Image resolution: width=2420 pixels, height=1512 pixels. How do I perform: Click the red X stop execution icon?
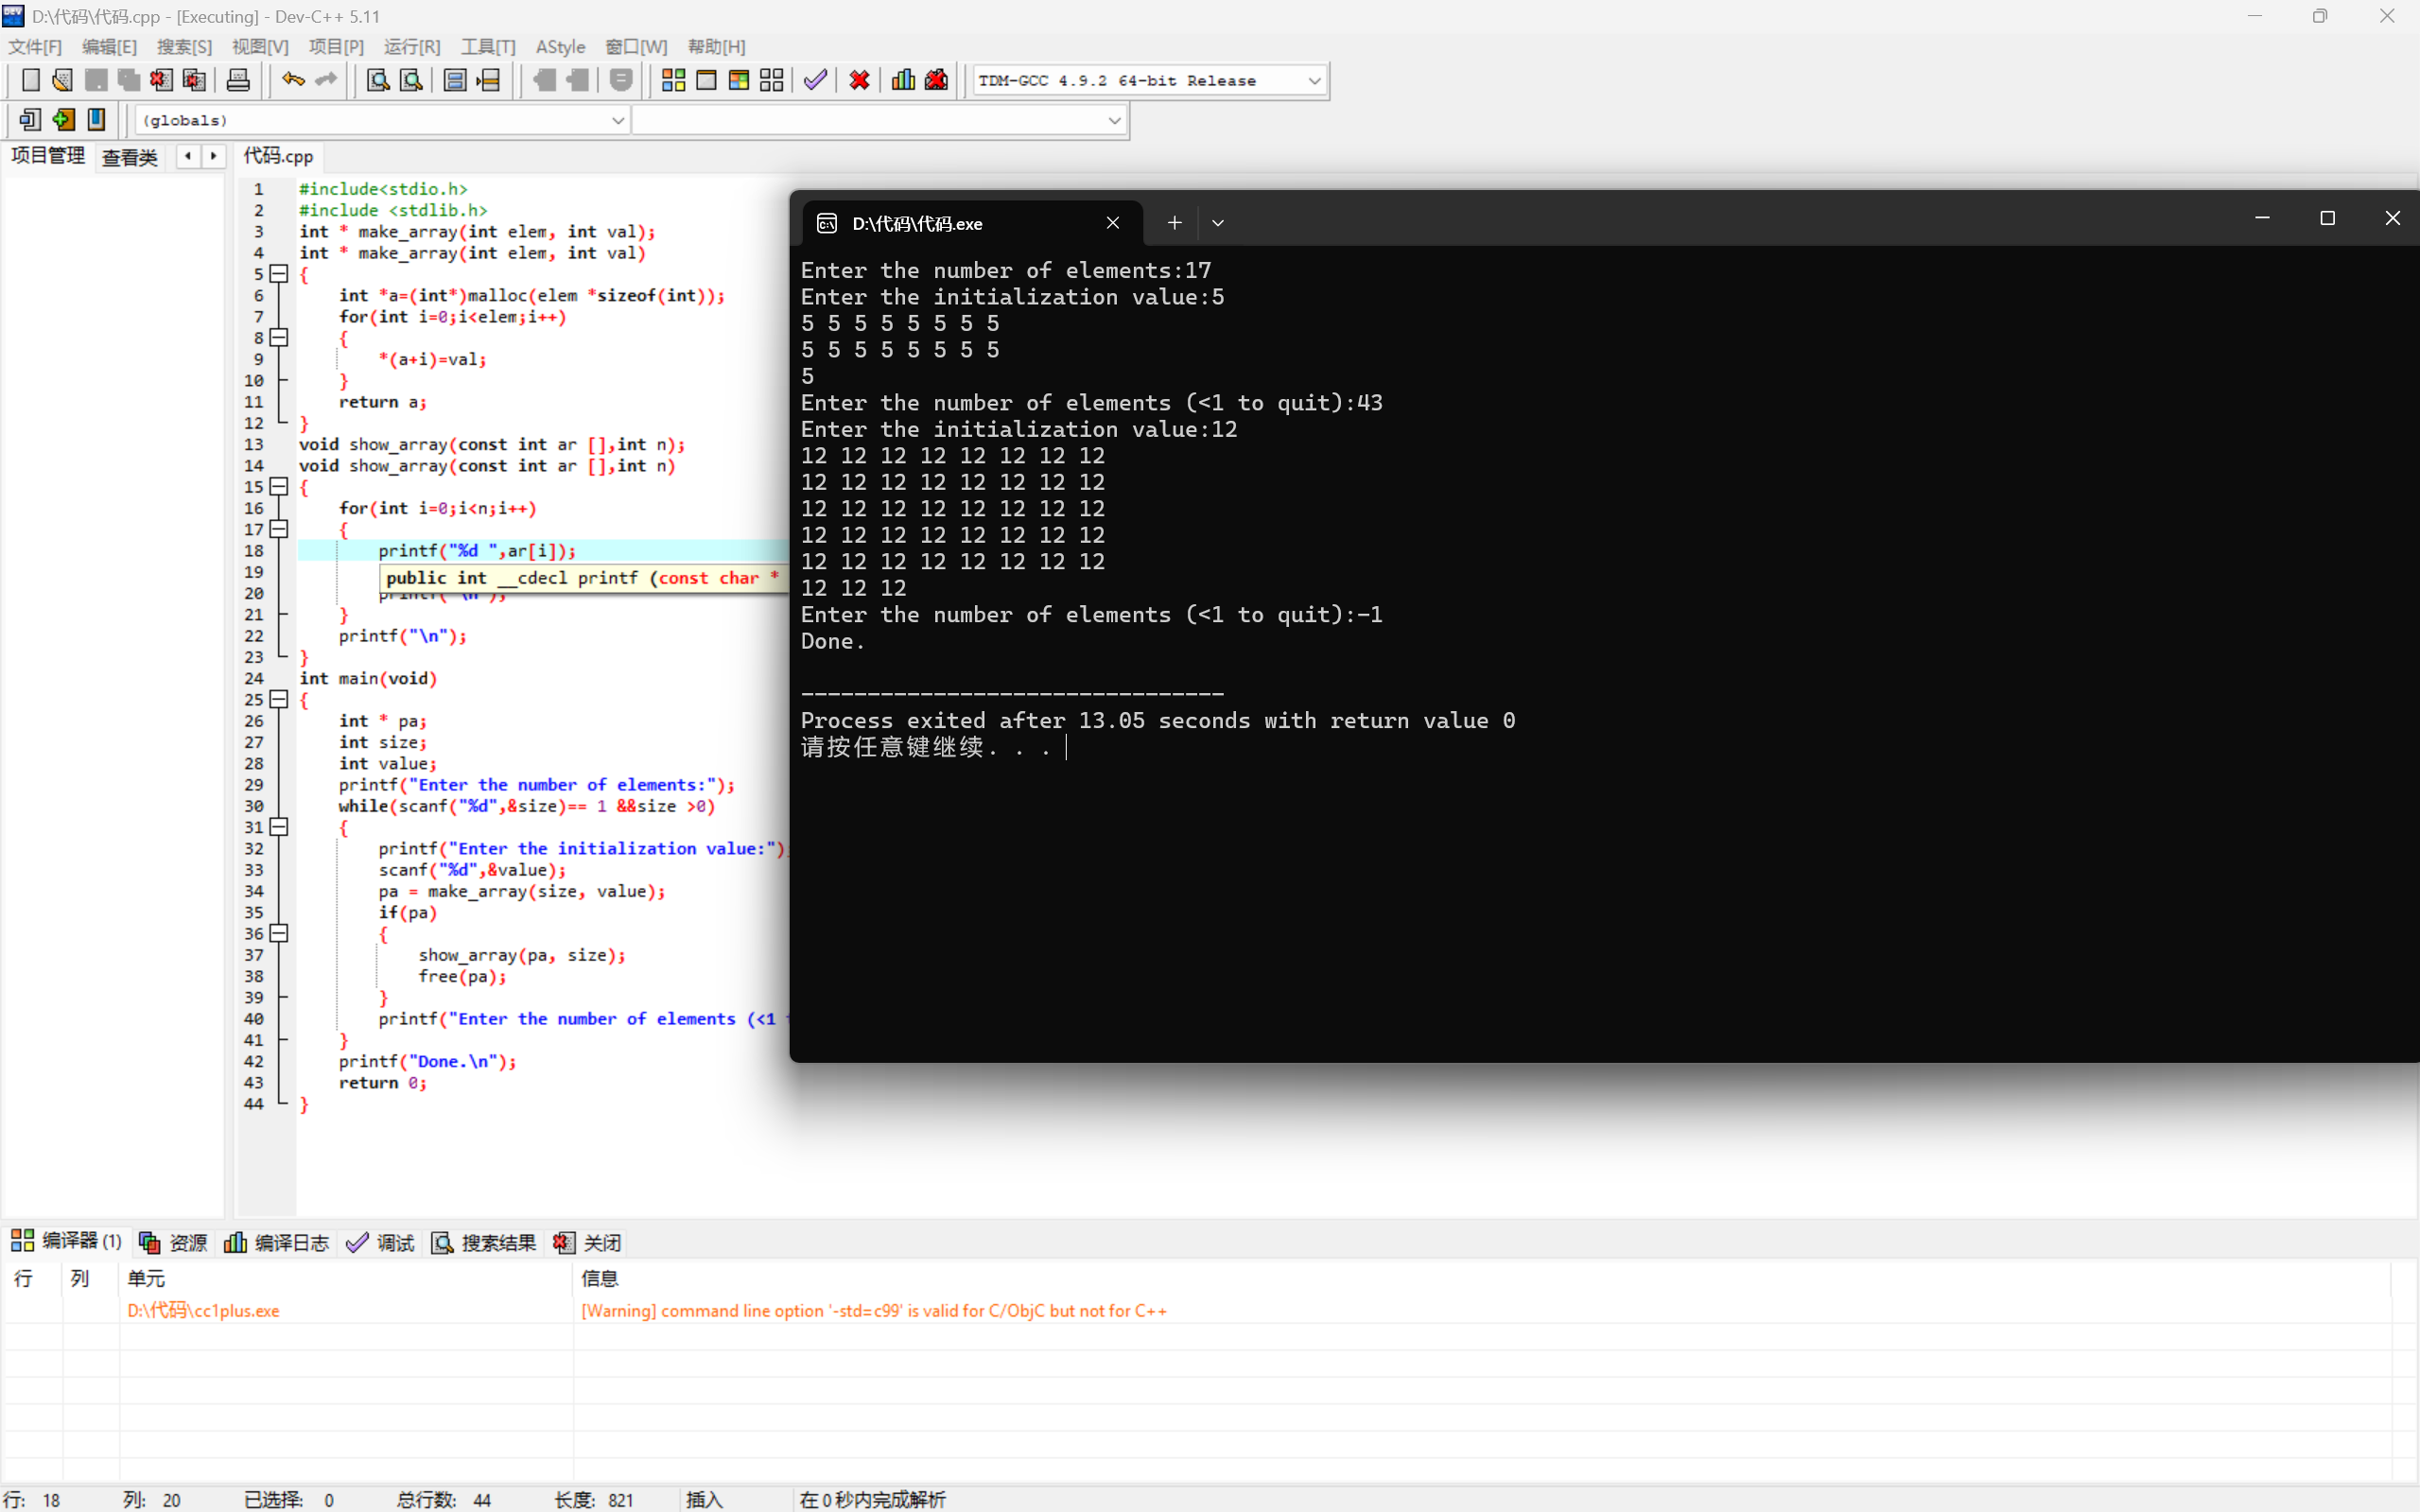click(x=859, y=80)
